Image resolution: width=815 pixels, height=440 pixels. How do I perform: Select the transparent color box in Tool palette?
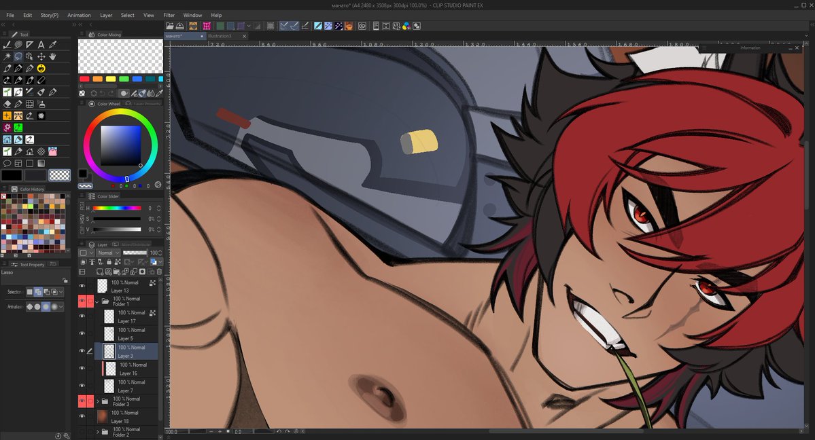coord(59,176)
